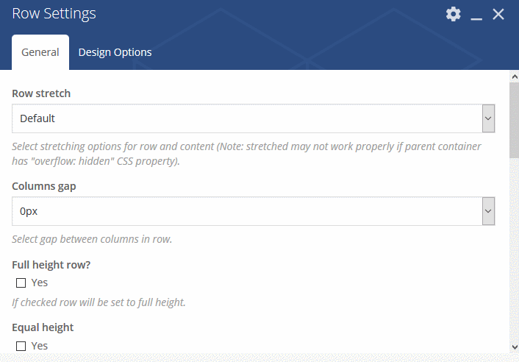519x362 pixels.
Task: Minimize the Row Settings panel
Action: pos(476,15)
